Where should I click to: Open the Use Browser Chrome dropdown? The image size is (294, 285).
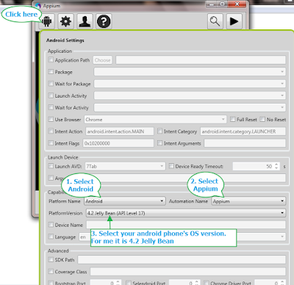[155, 120]
